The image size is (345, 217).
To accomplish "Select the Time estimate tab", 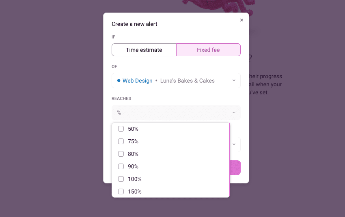I will [x=144, y=50].
